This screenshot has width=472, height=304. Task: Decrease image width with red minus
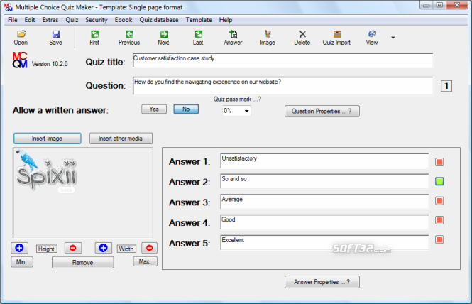pos(149,248)
